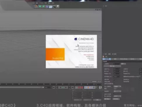Toggle the top checkbox in attributes right column
Image resolution: width=142 pixels, height=107 pixels.
(140, 79)
